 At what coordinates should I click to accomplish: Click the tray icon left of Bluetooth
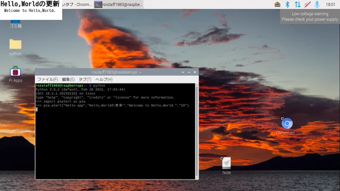(x=277, y=4)
